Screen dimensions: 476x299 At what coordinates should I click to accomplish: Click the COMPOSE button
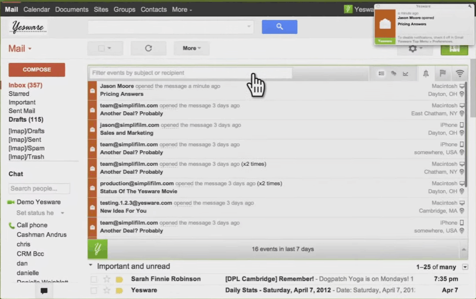37,70
